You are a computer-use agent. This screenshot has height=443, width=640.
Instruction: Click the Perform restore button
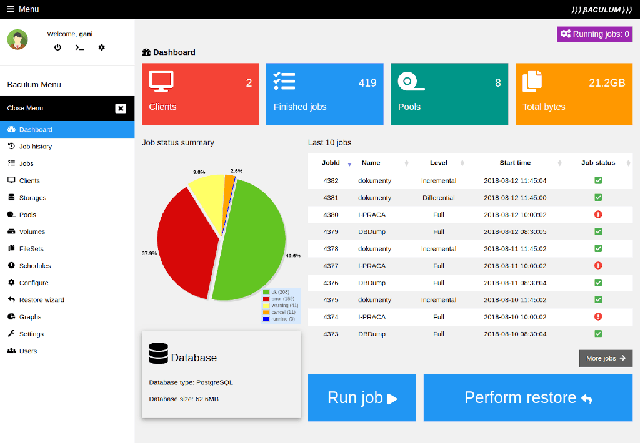click(x=528, y=397)
